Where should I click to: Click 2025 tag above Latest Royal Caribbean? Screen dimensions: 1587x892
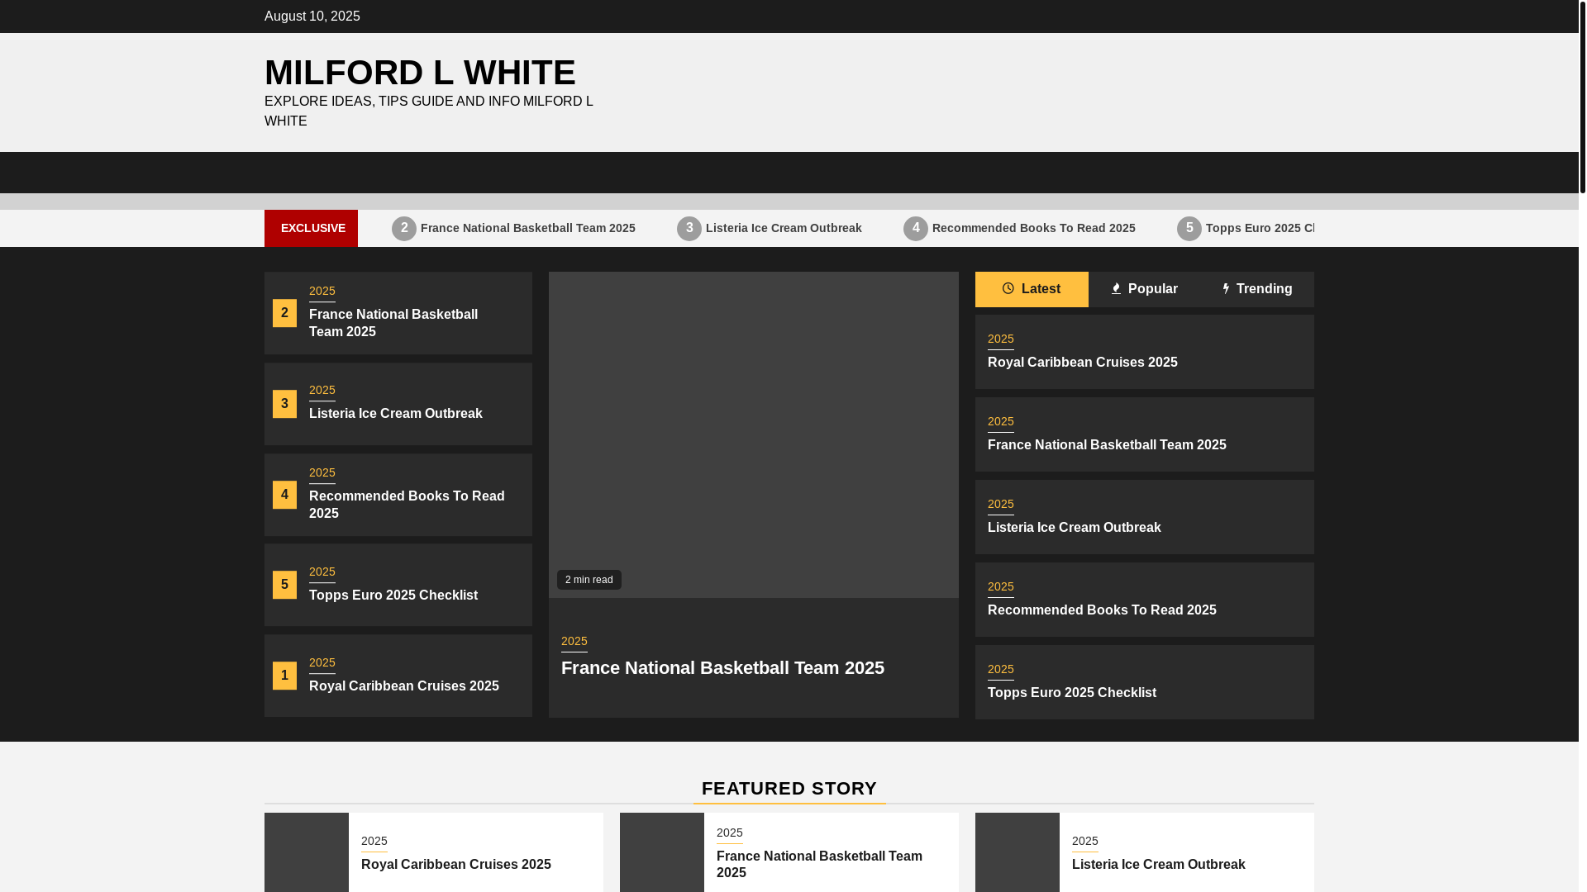[1001, 339]
